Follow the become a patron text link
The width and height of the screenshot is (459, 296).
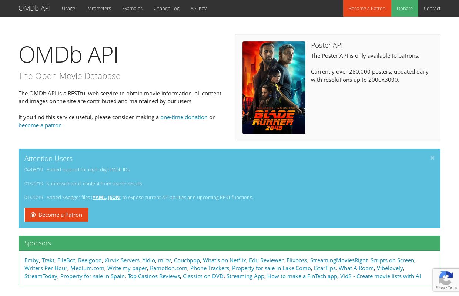40,125
